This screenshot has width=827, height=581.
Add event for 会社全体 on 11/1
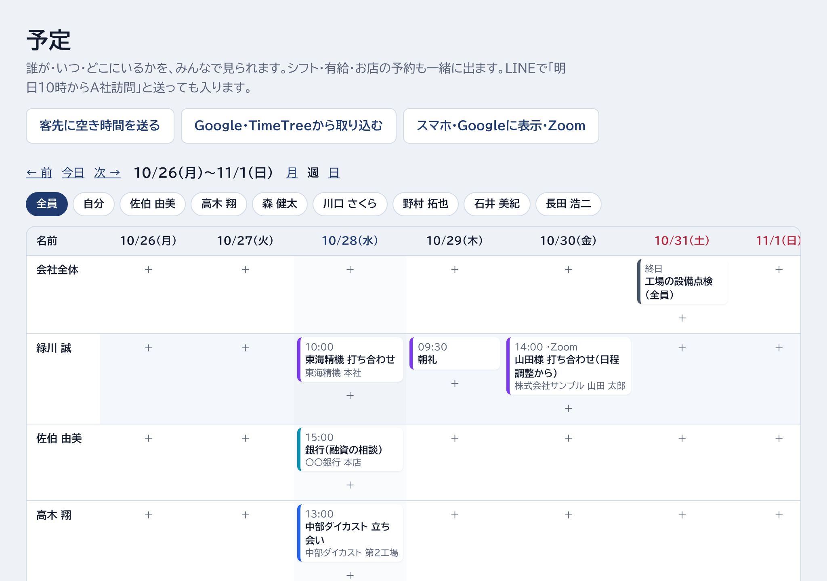tap(779, 270)
